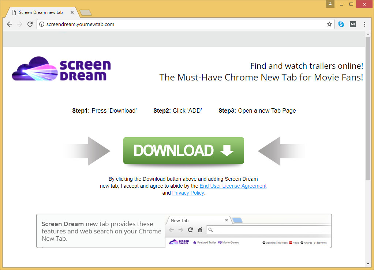Click scrollbar down arrow at page bottom
The width and height of the screenshot is (374, 270).
[368, 264]
